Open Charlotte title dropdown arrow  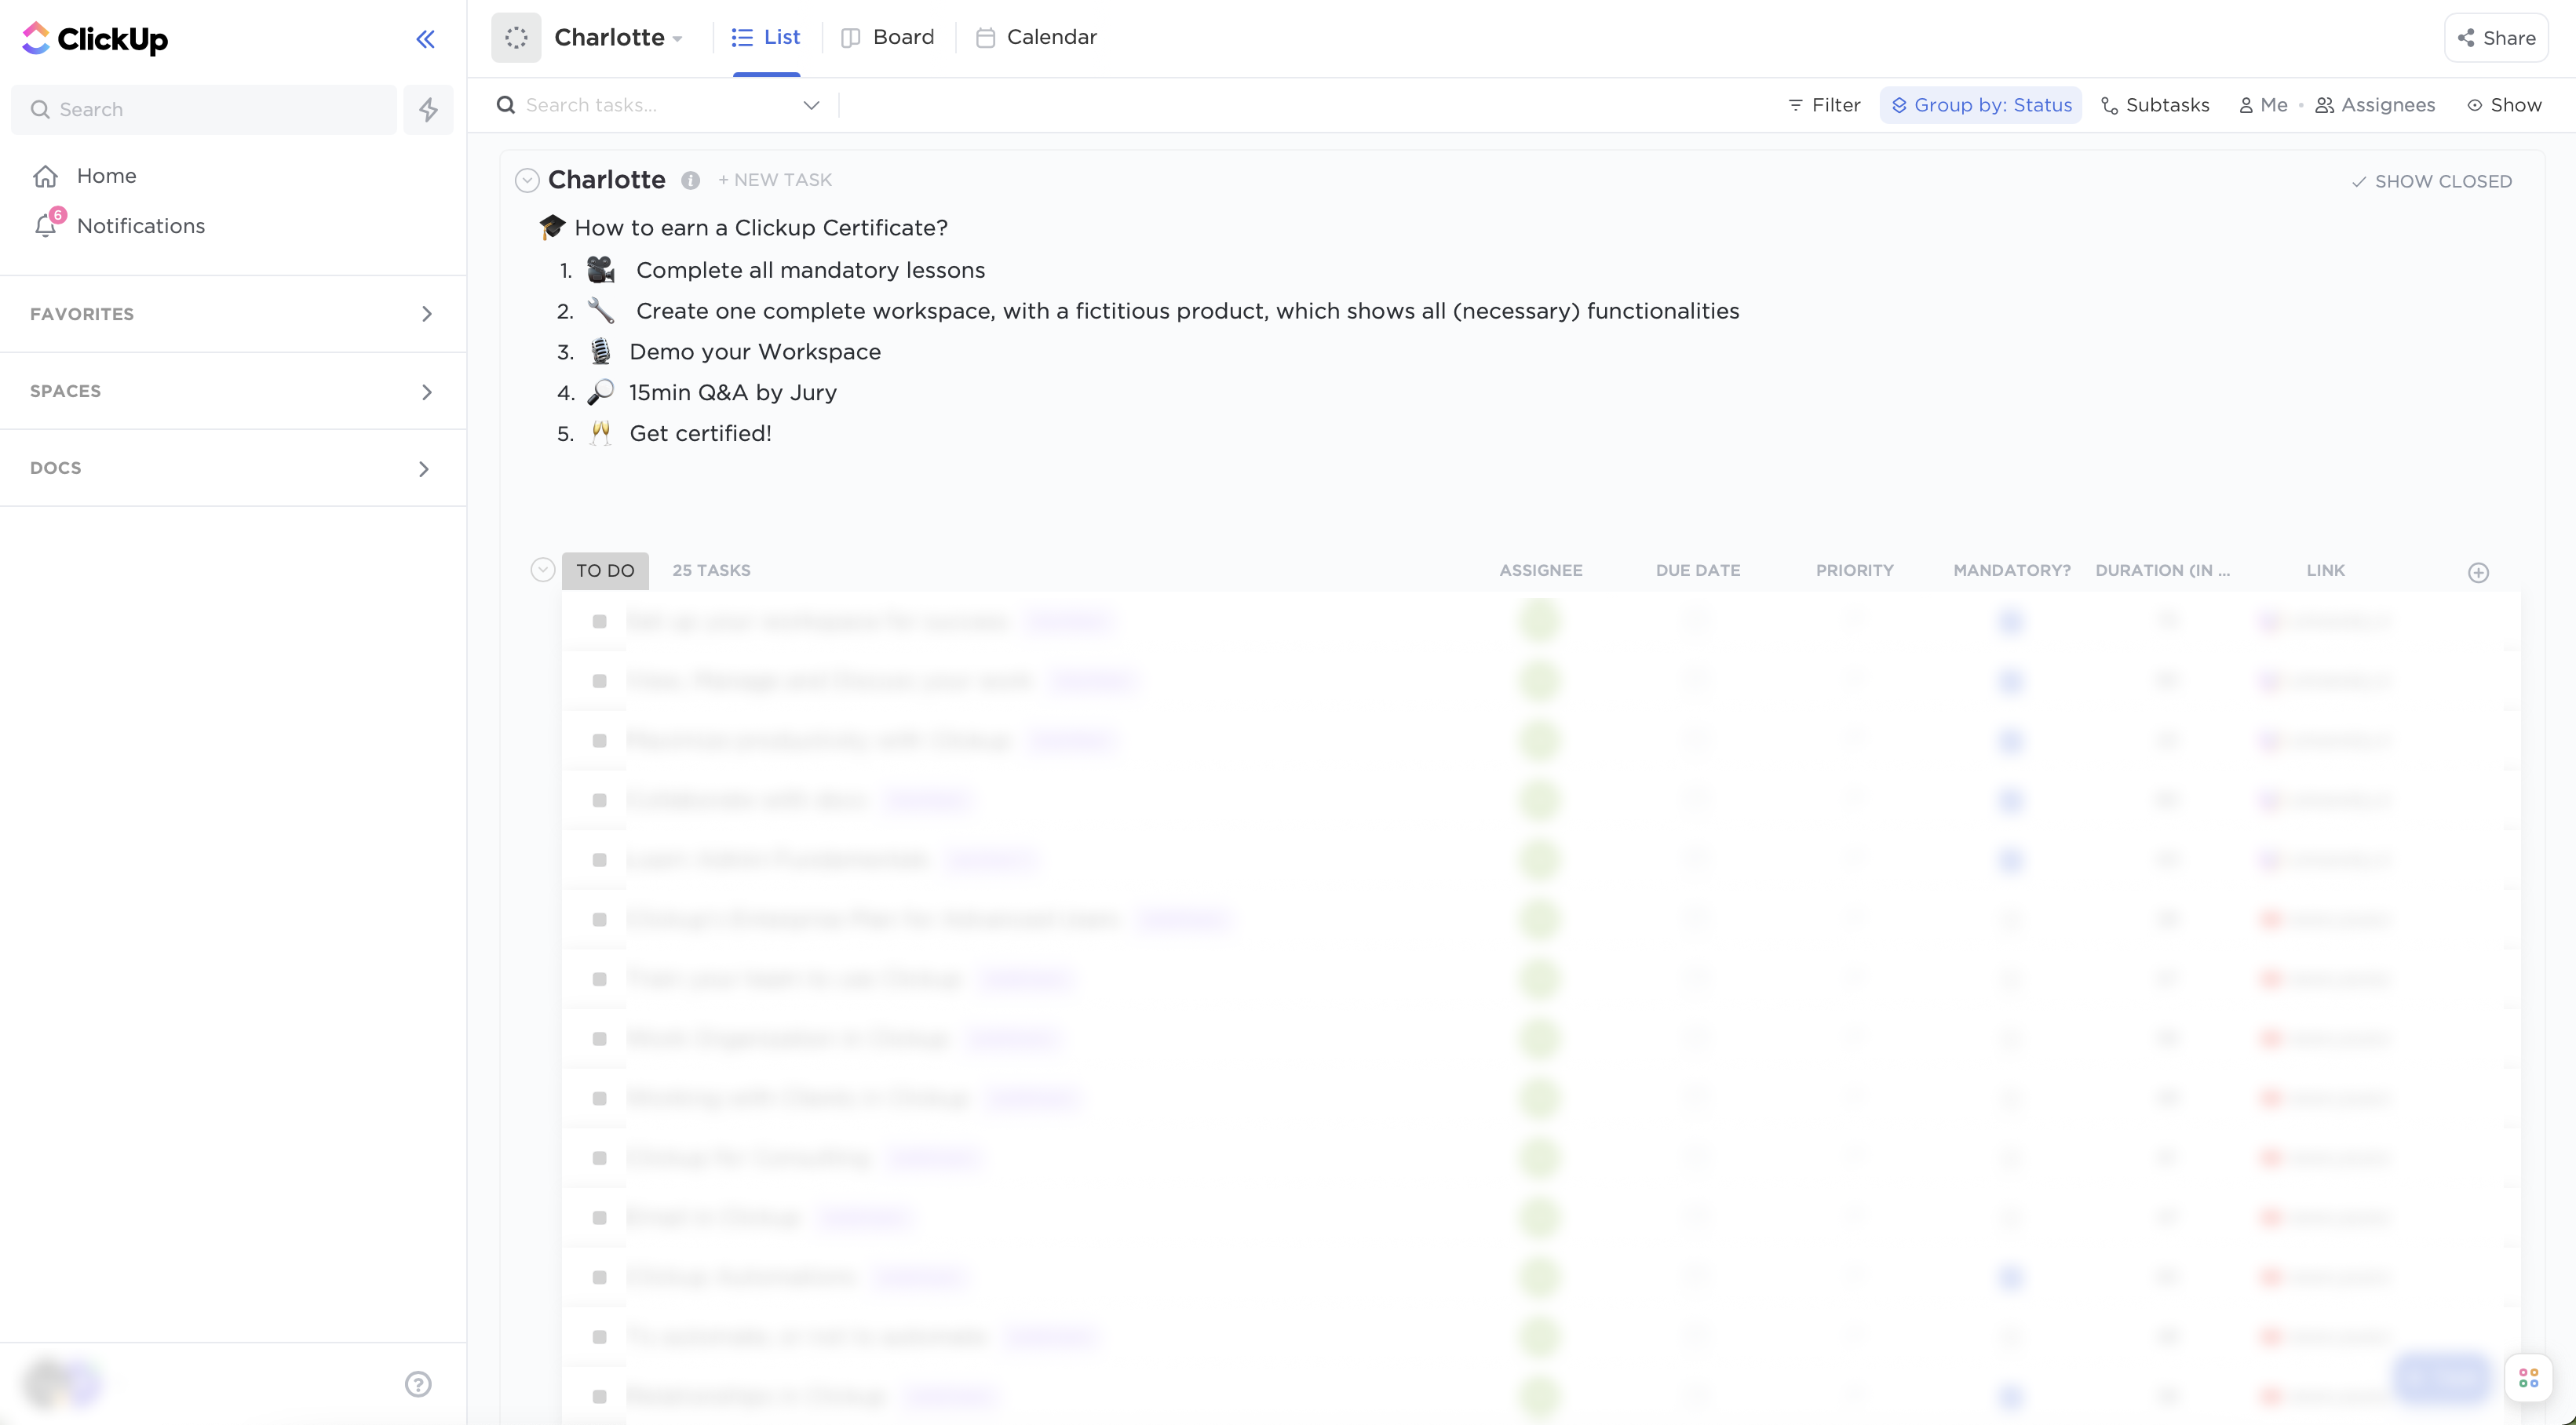678,39
